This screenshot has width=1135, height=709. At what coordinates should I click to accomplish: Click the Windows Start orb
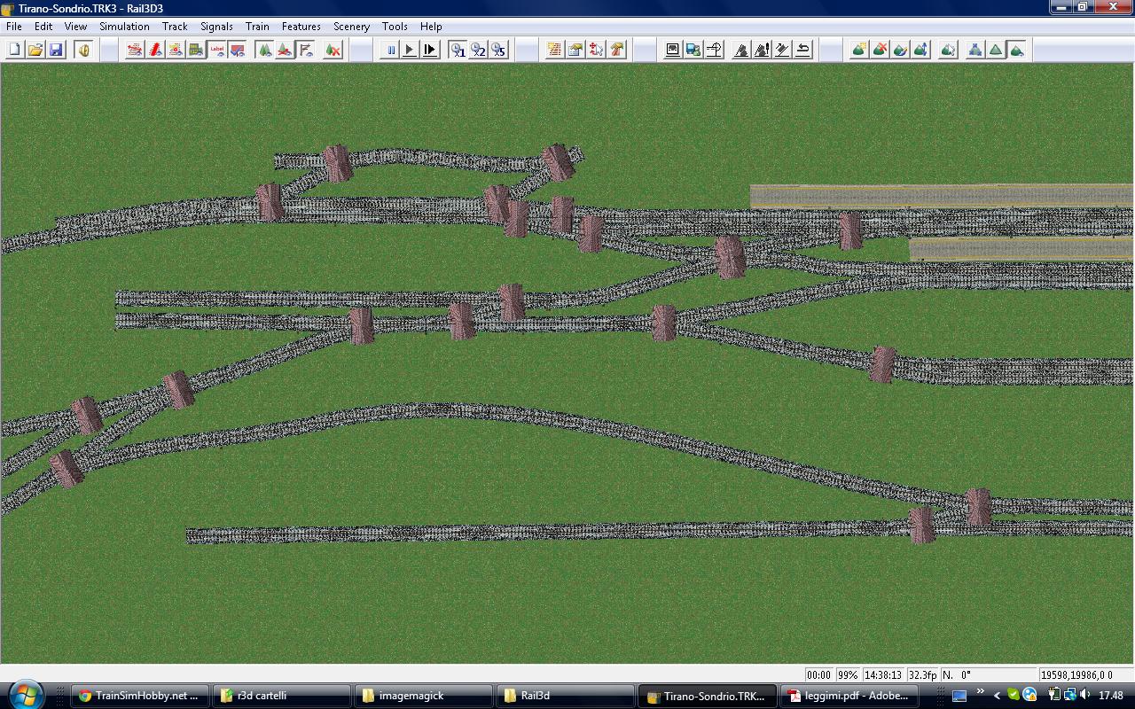click(x=24, y=694)
